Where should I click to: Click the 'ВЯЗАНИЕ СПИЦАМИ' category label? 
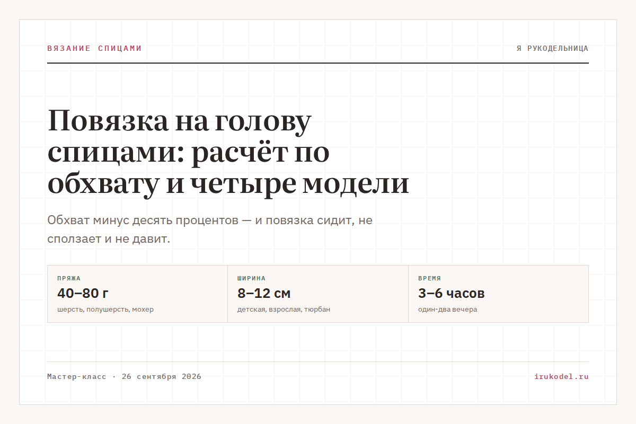[x=94, y=48]
